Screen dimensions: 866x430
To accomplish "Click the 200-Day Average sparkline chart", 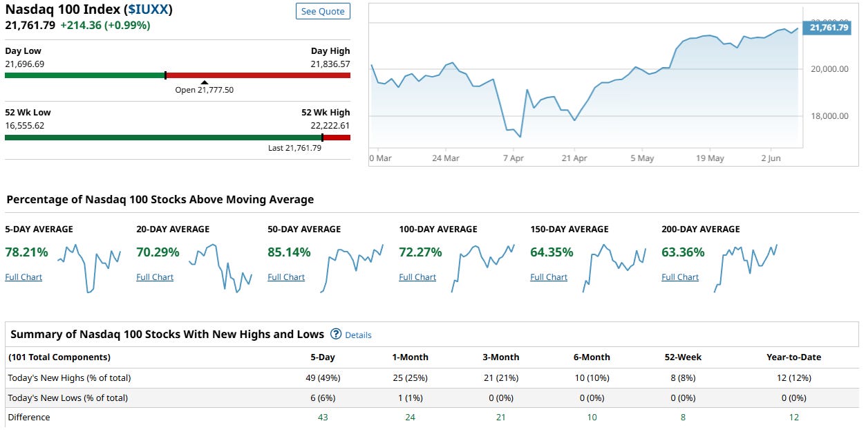I will [746, 268].
